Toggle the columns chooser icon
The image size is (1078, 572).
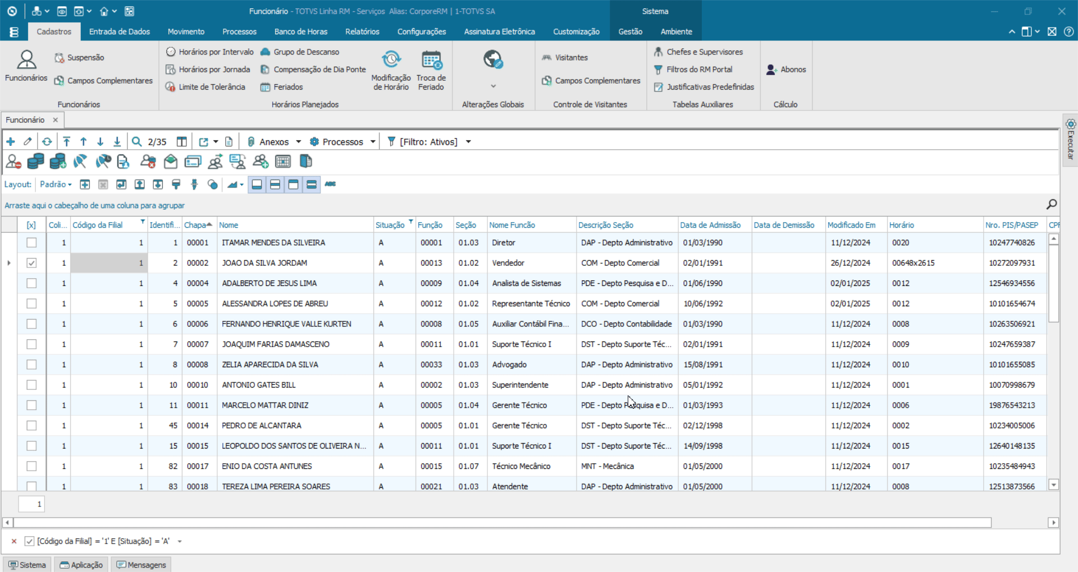point(181,142)
